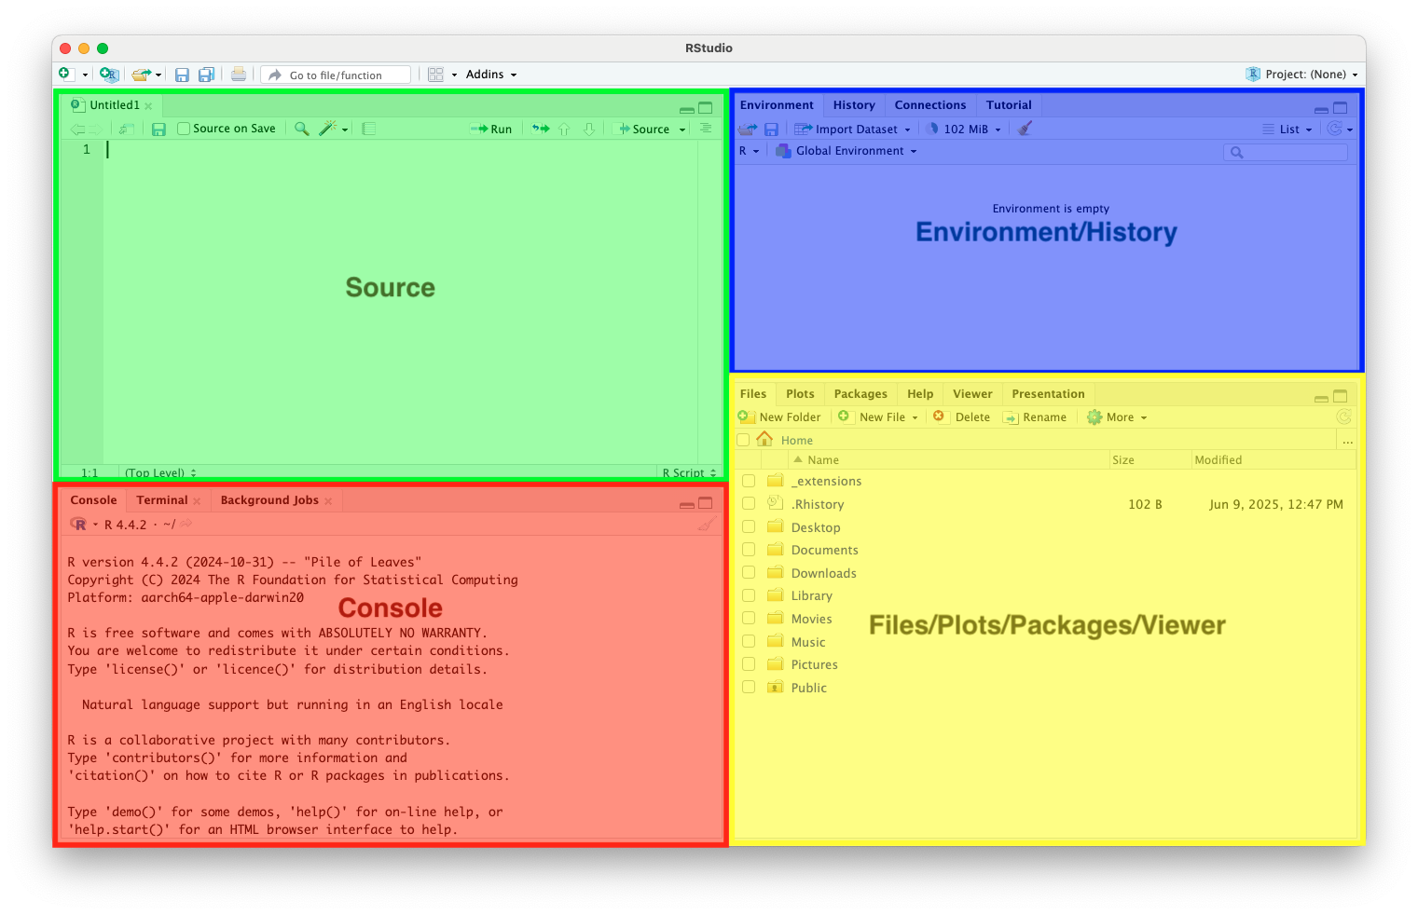Expand the Addins dropdown menu
1418x915 pixels.
tap(490, 75)
